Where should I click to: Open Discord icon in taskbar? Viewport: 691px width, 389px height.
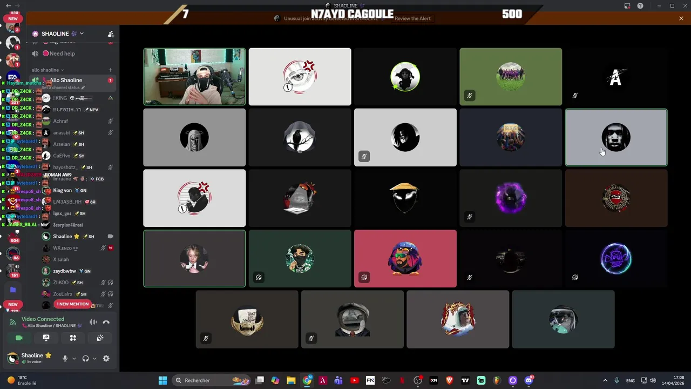point(529,380)
